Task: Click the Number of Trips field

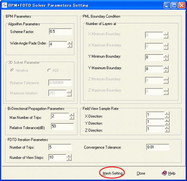Action: [60, 147]
